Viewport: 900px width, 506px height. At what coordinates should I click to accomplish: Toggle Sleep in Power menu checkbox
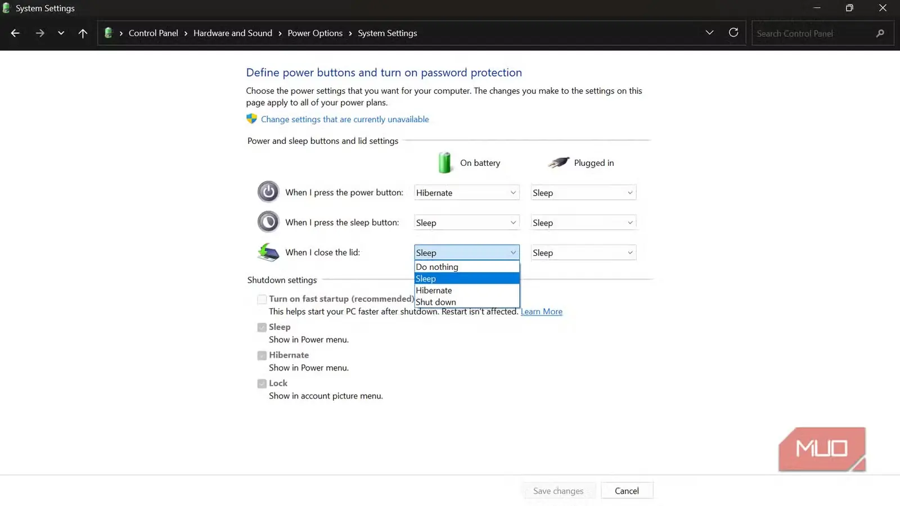(262, 327)
